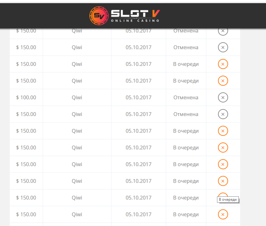Click the round SV chip logo icon

pyautogui.click(x=99, y=16)
